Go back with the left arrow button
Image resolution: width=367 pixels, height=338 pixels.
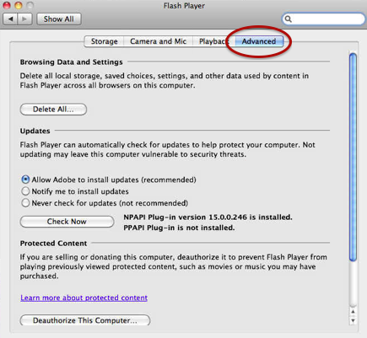click(x=10, y=19)
